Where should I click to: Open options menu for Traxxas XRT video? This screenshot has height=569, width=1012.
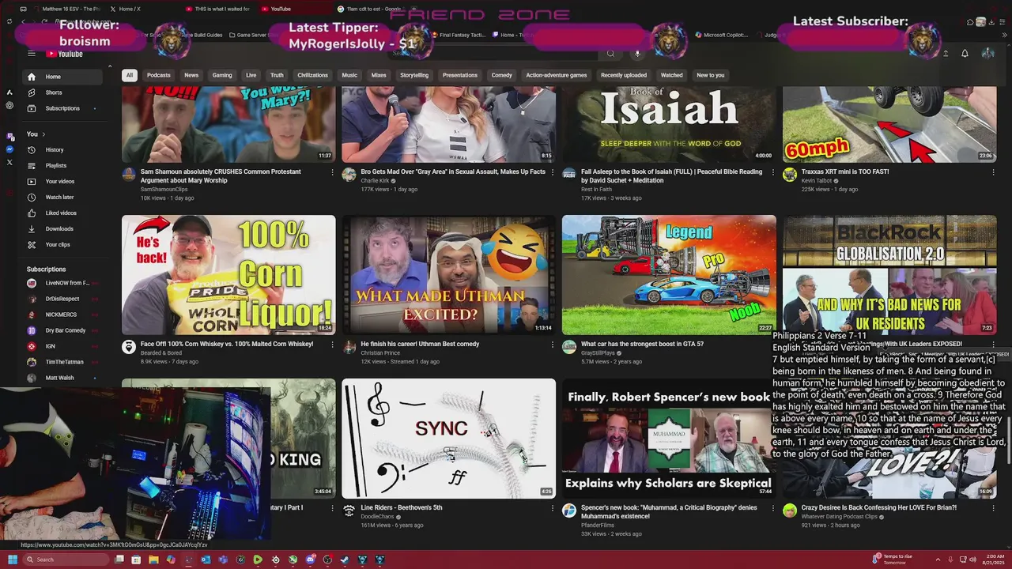pos(993,172)
